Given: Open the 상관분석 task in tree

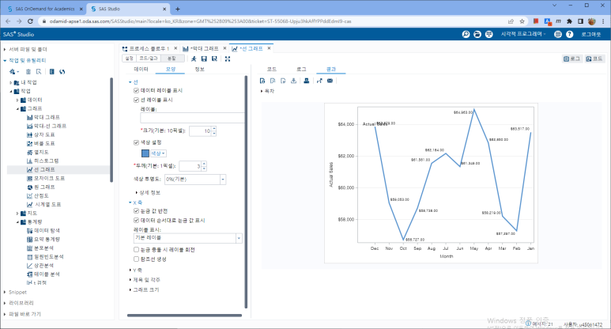Looking at the screenshot, I should coord(40,266).
